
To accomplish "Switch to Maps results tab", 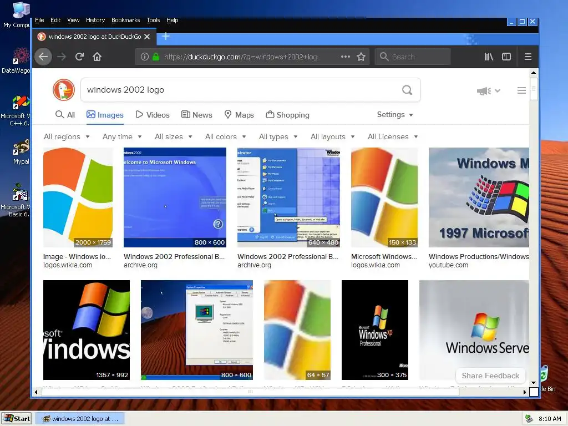I will coord(239,115).
